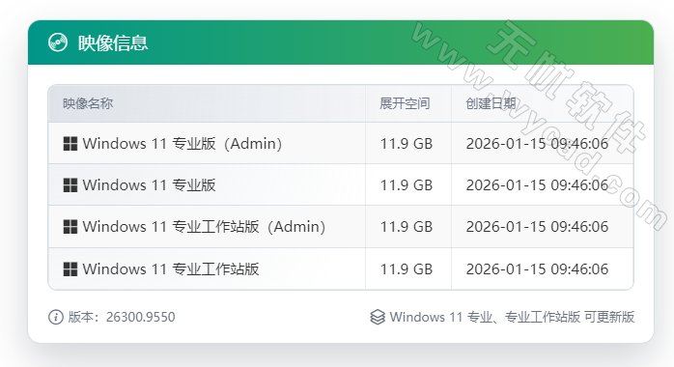The height and width of the screenshot is (367, 674).
Task: Click the version number 26300.9550 text
Action: pos(141,317)
